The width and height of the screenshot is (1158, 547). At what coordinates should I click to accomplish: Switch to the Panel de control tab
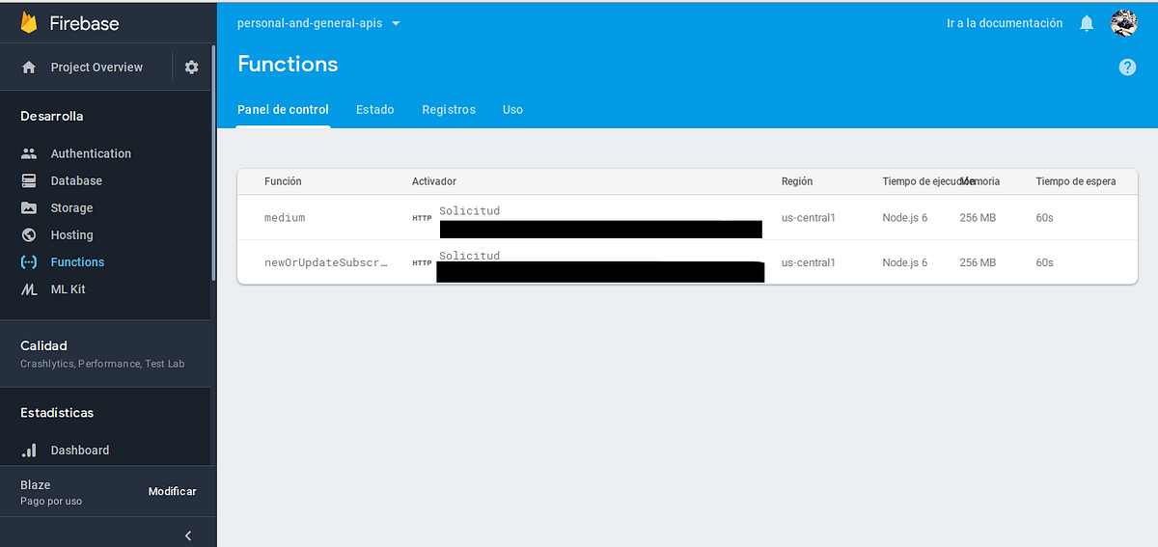283,110
